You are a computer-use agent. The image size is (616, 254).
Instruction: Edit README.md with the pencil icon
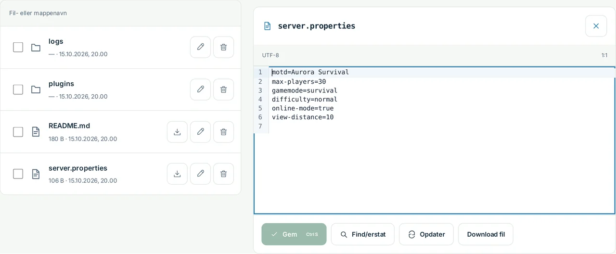click(200, 132)
